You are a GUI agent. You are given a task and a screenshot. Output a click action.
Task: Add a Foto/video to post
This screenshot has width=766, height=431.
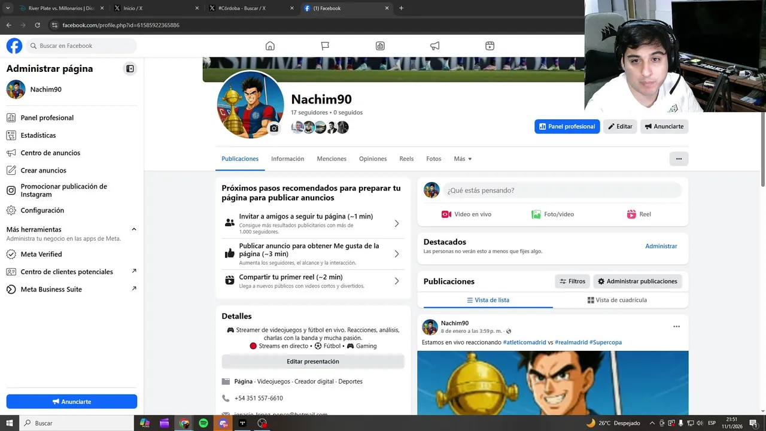(552, 214)
